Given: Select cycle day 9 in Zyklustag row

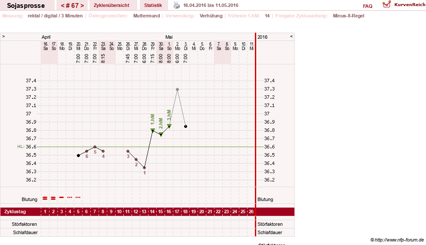Looking at the screenshot, I should [x=111, y=211].
